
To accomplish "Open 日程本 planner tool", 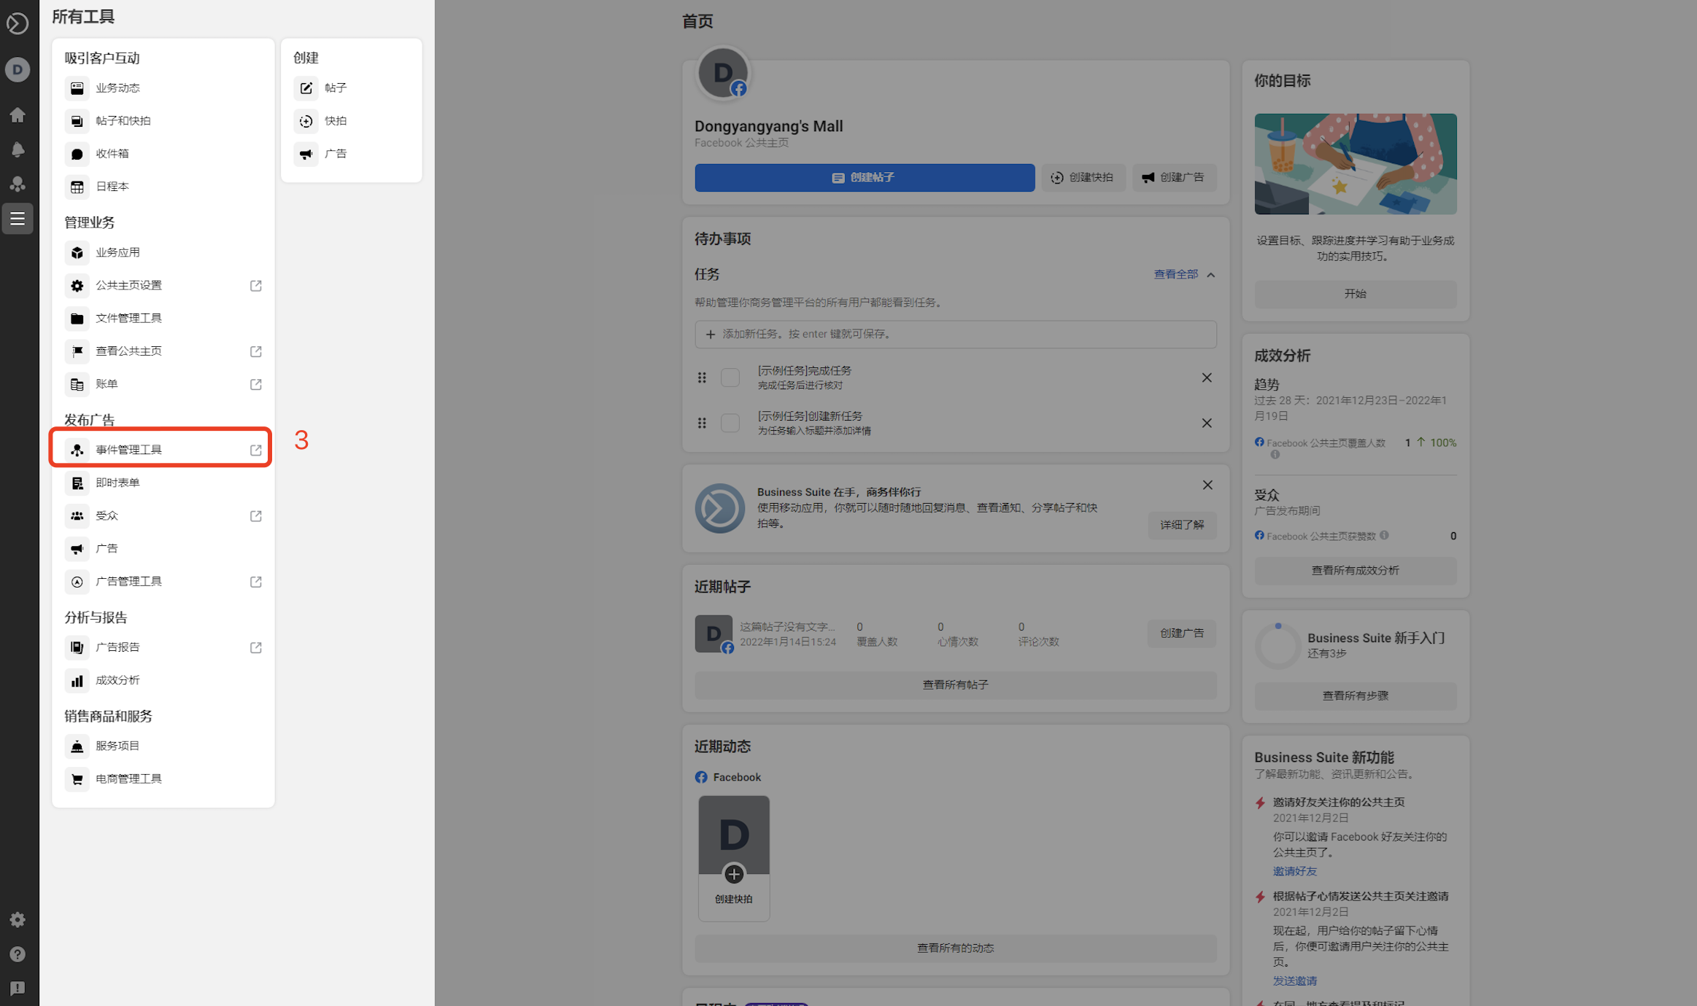I will click(163, 187).
